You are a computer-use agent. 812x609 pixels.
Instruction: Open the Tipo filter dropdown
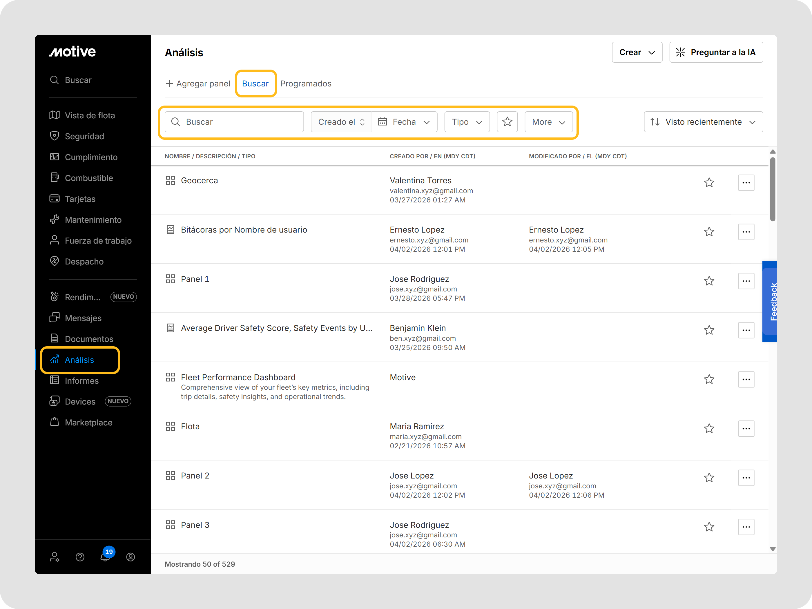467,122
